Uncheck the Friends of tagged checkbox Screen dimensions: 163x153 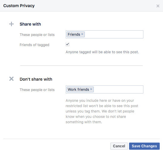(68, 44)
